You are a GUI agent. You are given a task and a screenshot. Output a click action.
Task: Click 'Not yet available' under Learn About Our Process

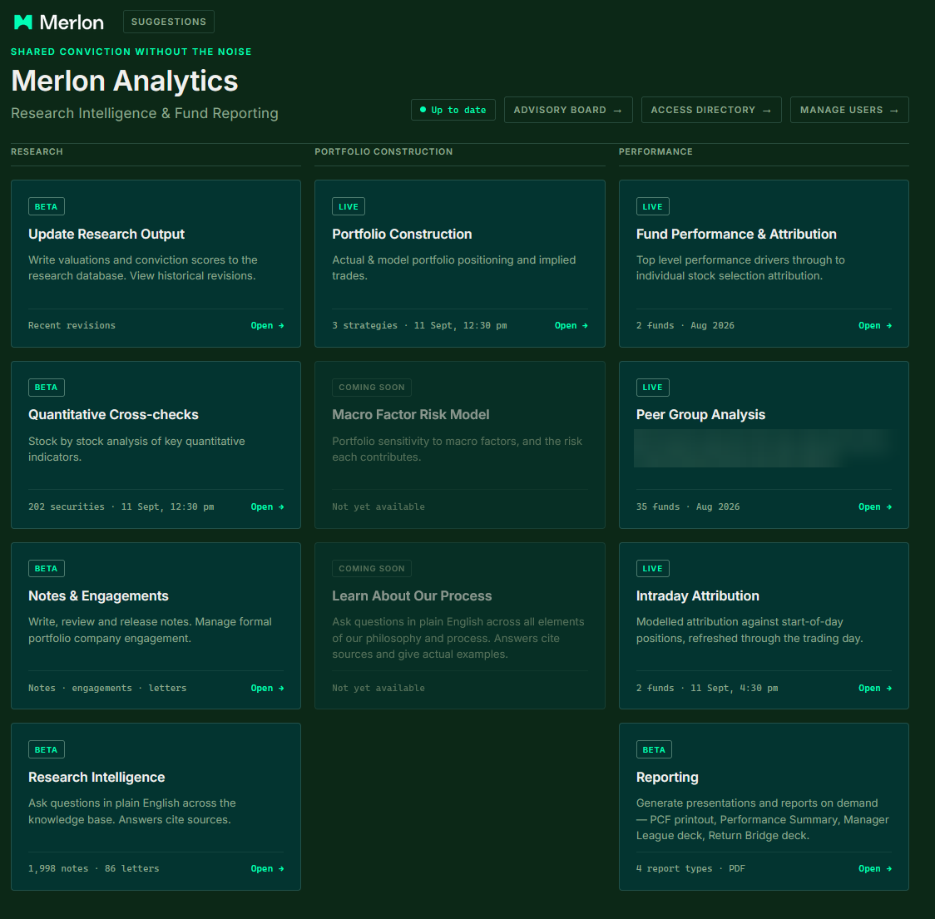point(378,688)
